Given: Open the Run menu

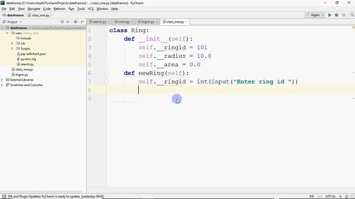Looking at the screenshot, I should pos(72,9).
